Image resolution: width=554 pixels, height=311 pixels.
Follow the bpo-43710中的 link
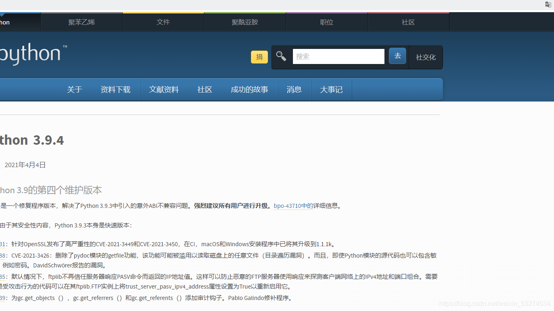point(293,206)
